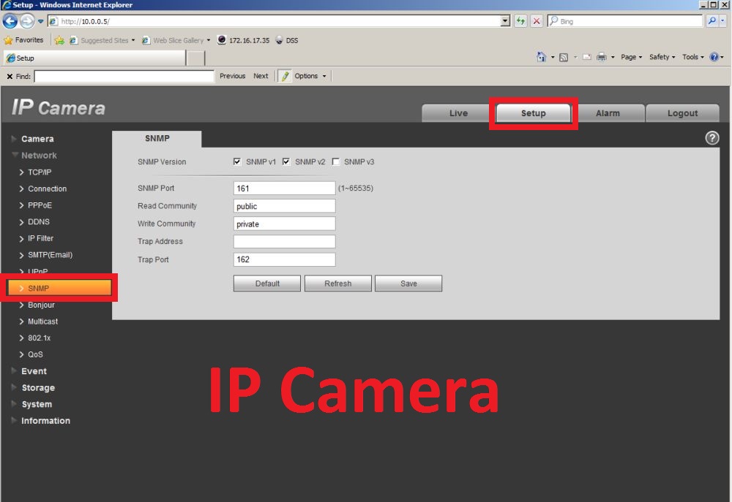
Task: Open Web Slice Gallery link
Action: [x=176, y=40]
